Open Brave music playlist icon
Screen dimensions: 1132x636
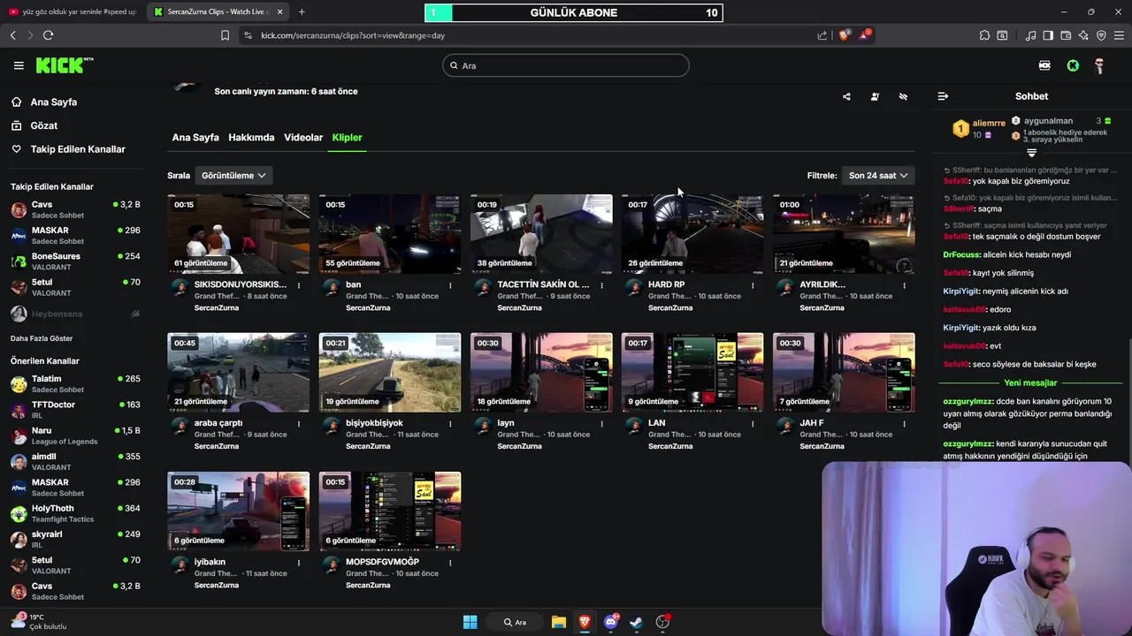point(1030,35)
